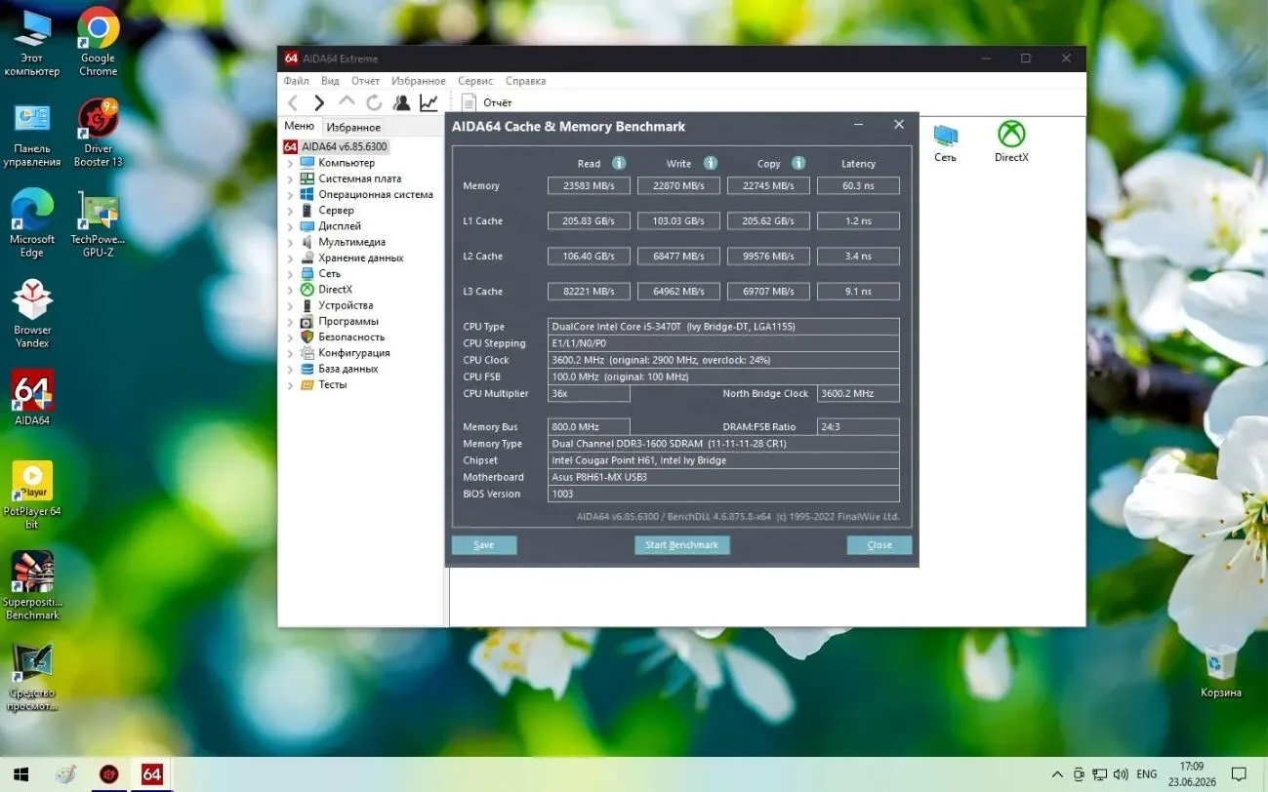Open PotPlayer 64 bit shortcut
Screen dimensions: 1268x792
coord(32,495)
